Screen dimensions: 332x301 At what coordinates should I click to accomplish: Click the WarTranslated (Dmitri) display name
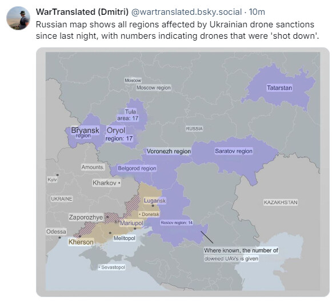point(82,12)
